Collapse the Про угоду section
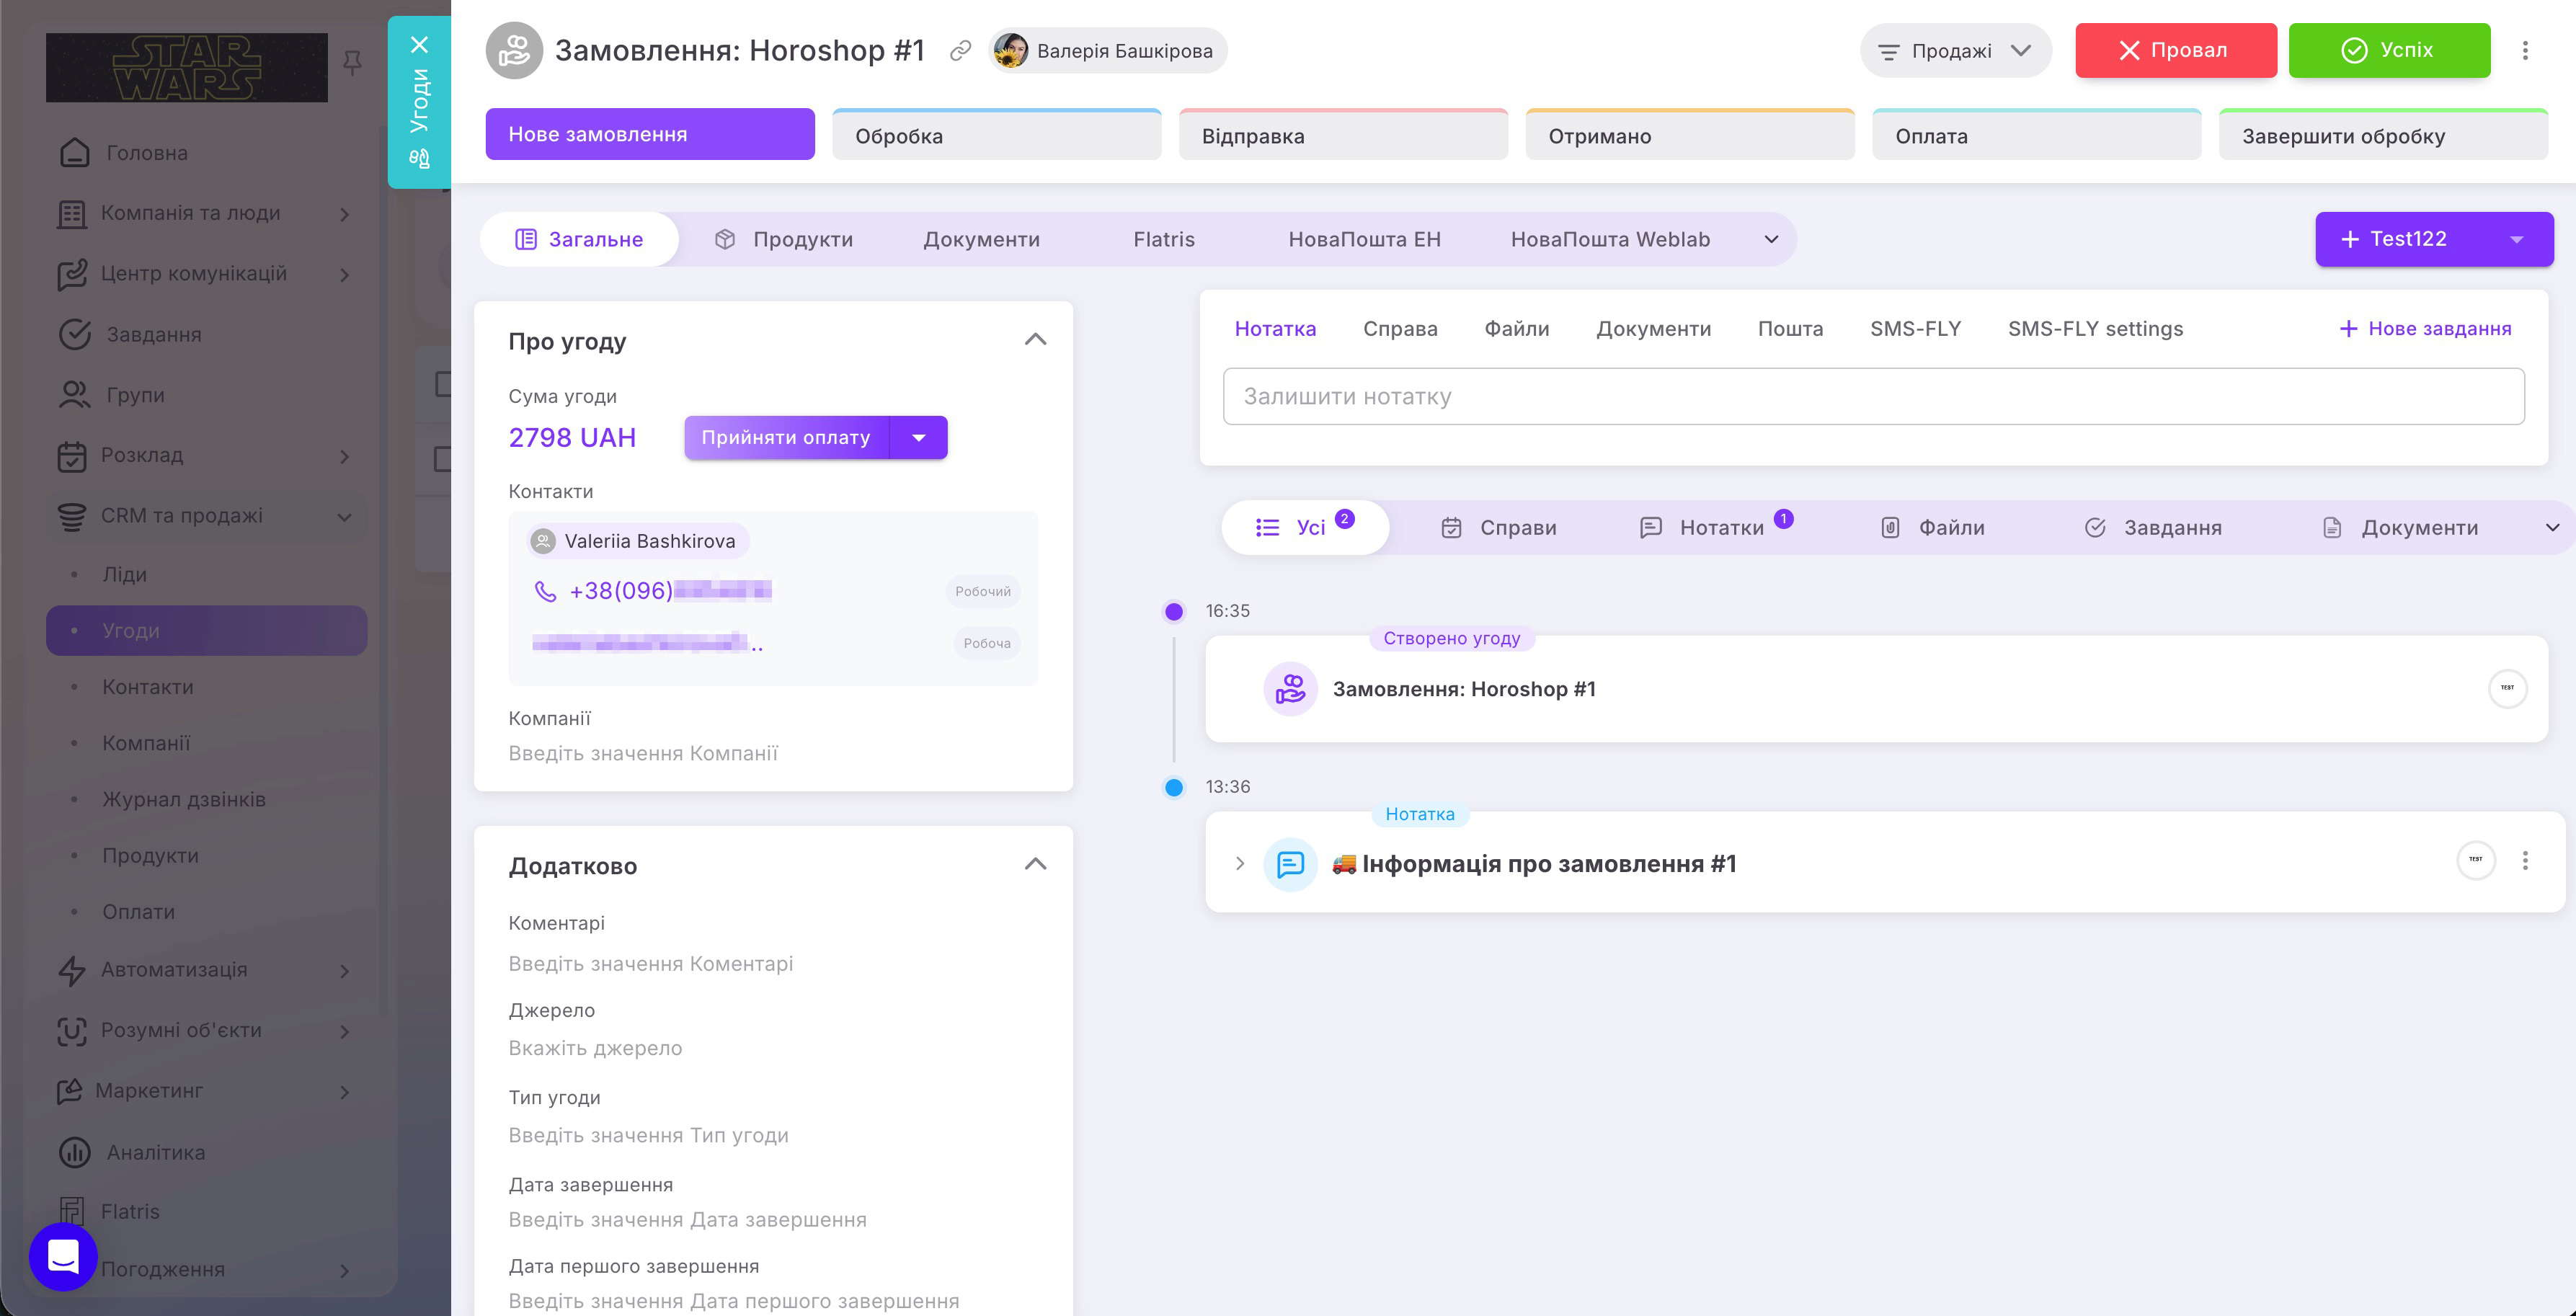The image size is (2576, 1316). coord(1036,340)
